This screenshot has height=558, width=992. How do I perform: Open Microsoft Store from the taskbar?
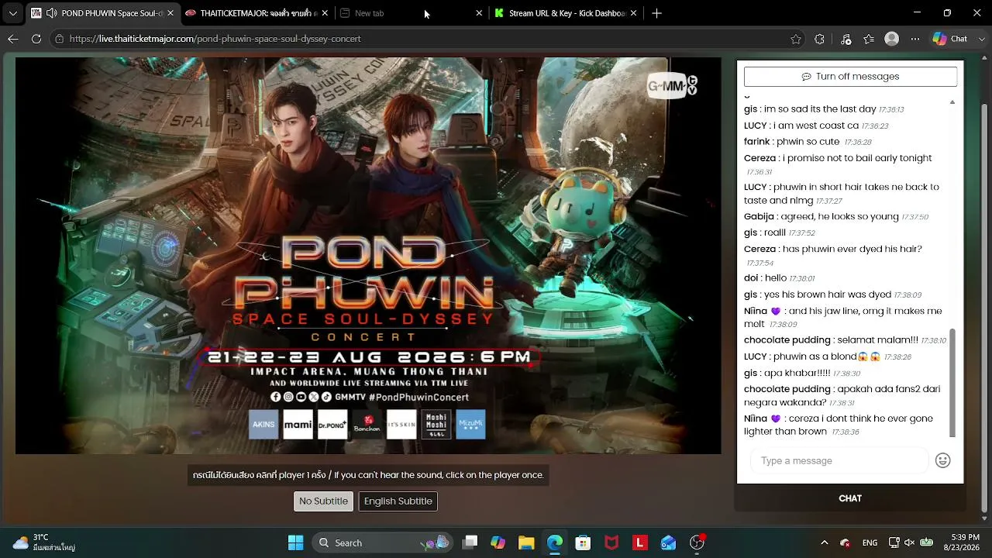point(583,542)
